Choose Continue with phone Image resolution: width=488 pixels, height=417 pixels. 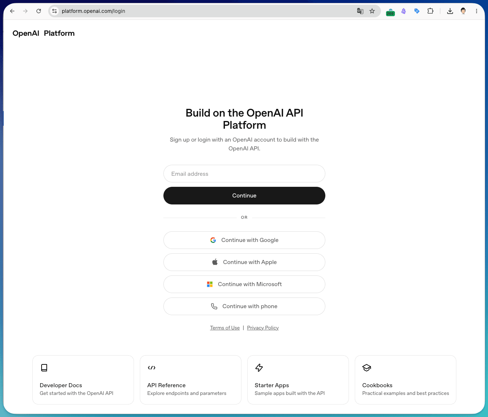[244, 306]
